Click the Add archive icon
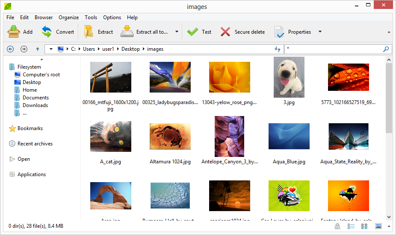Image resolution: width=396 pixels, height=235 pixels. click(14, 32)
